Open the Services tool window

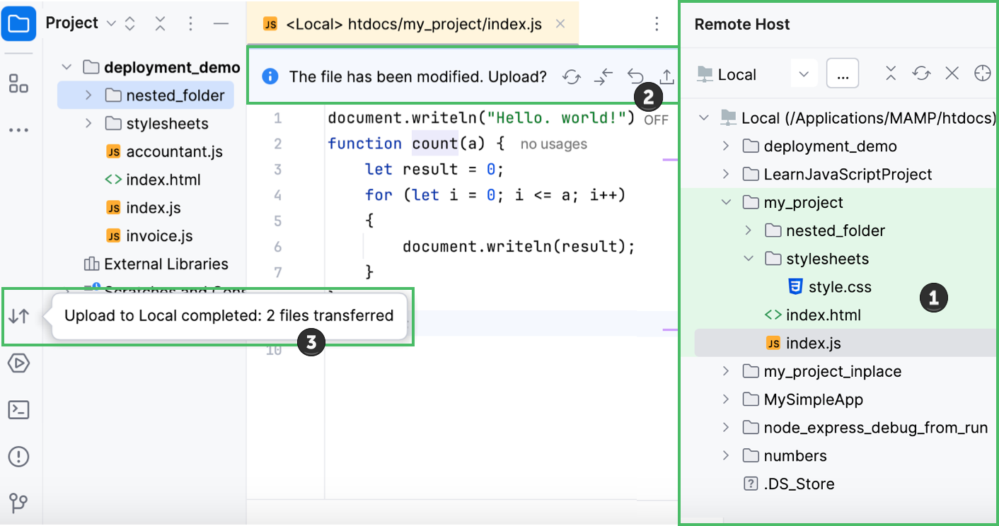[x=18, y=363]
